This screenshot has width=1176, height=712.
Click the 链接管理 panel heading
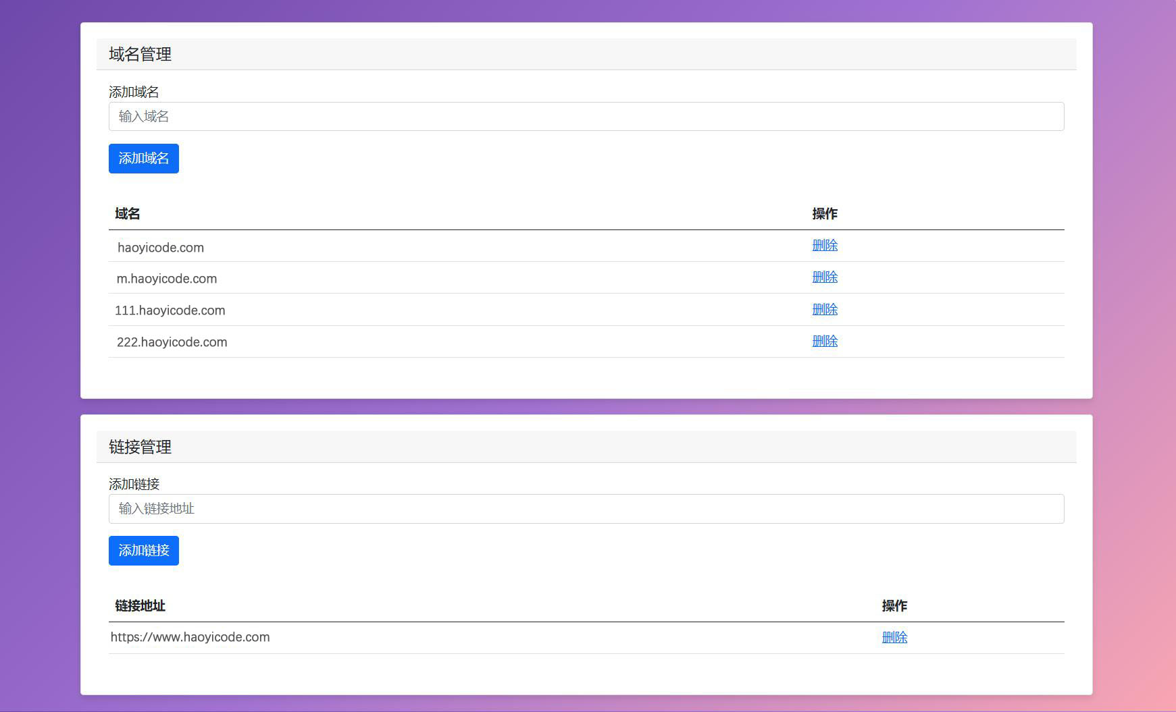point(140,447)
